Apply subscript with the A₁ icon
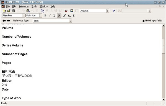The height and width of the screenshot is (106, 166). tap(69, 16)
